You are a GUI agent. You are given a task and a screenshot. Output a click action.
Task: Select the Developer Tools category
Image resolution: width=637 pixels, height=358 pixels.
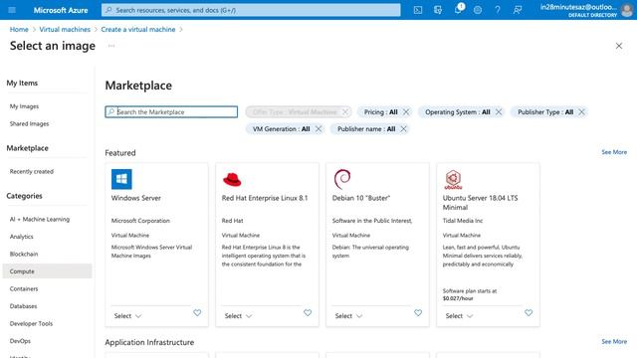click(x=31, y=324)
